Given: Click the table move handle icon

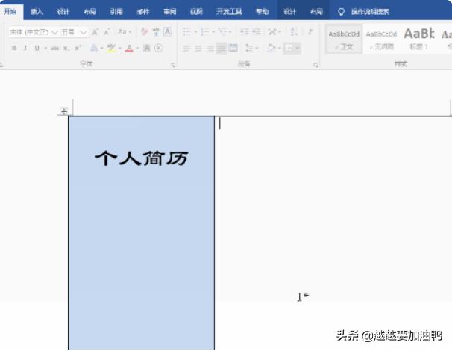Looking at the screenshot, I should [63, 111].
